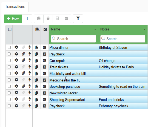This screenshot has height=127, width=148.
Task: Check the Shopping Supermarket row checkbox
Action: pos(9,100)
